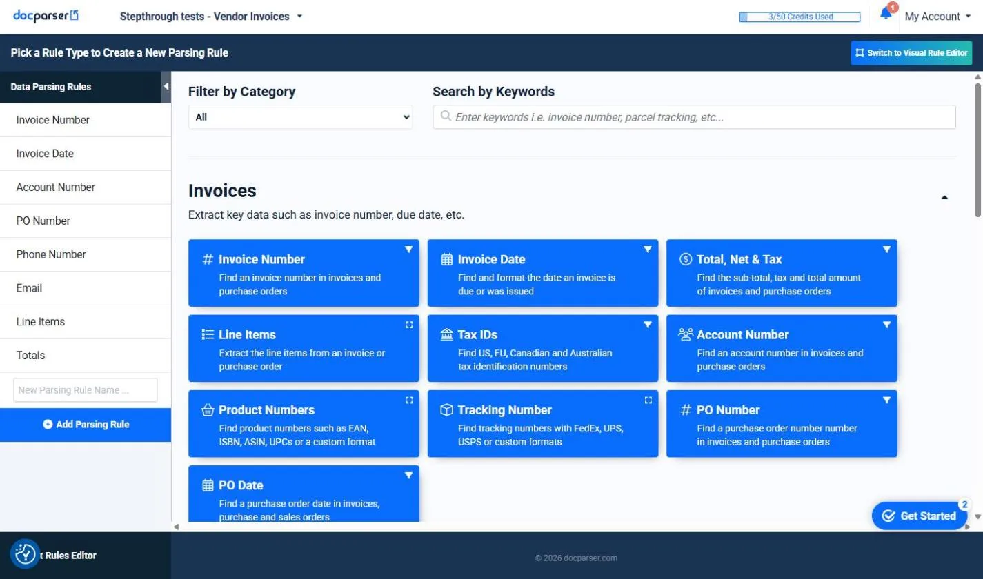
Task: Click the horizontal scrollbar left arrow
Action: click(x=177, y=527)
